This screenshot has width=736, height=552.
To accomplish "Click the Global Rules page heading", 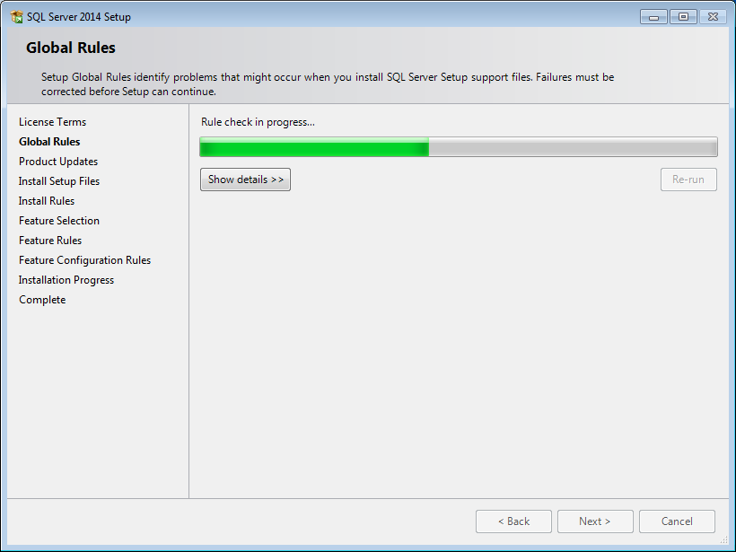I will 71,48.
